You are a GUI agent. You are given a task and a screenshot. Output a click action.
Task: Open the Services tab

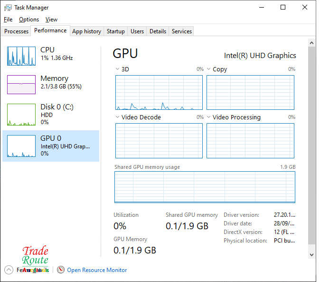(x=181, y=31)
